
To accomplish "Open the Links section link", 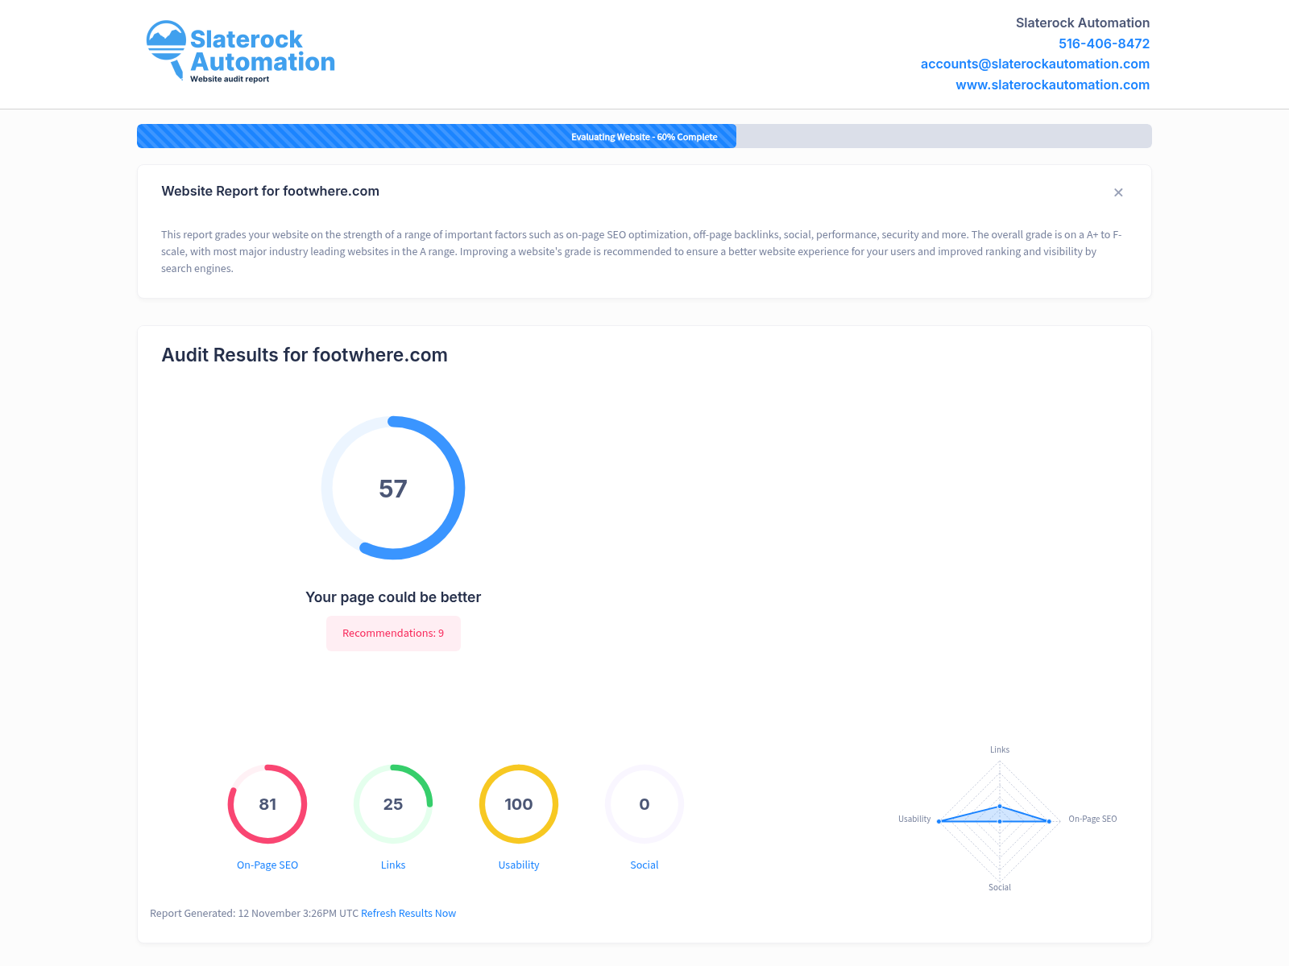I will tap(393, 865).
